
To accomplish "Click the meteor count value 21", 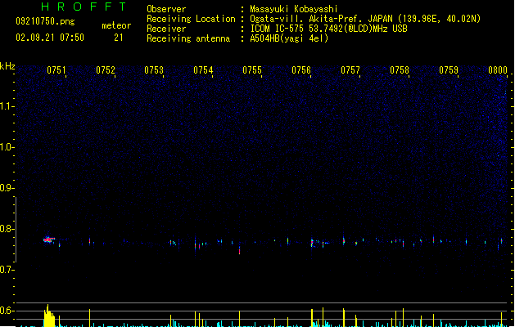I will pos(119,38).
